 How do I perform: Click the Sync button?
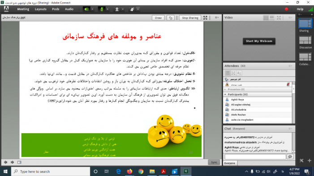(x=214, y=162)
